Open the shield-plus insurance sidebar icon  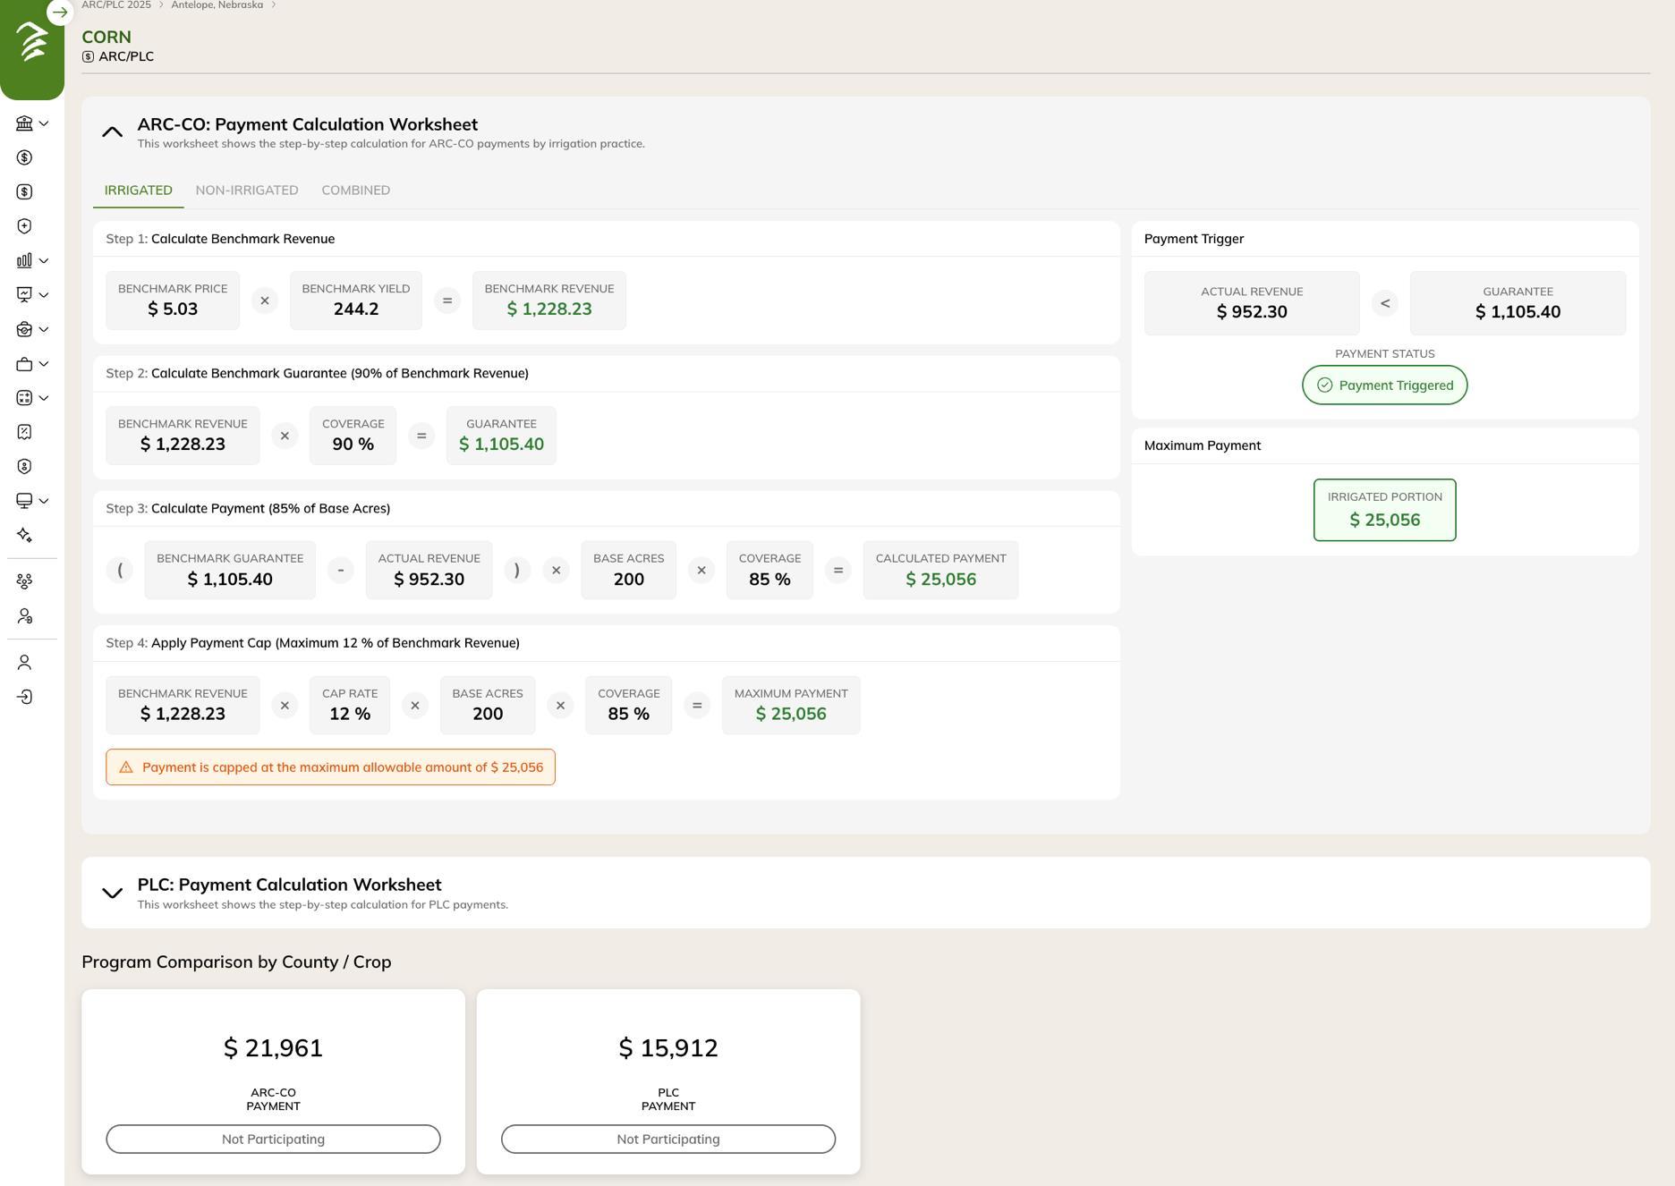coord(24,226)
